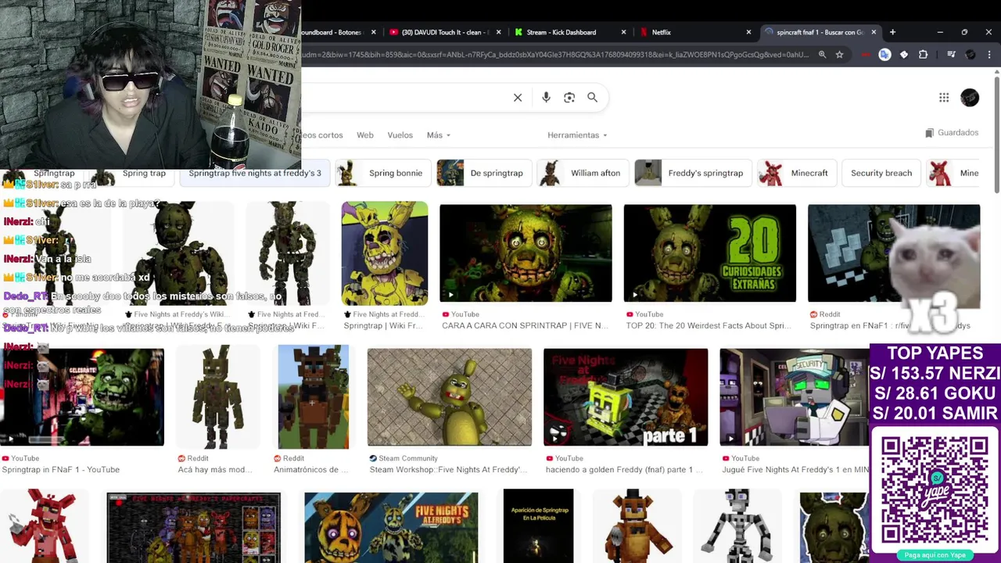1001x563 pixels.
Task: Open the Chrome profile avatar in toolbar
Action: (971, 55)
